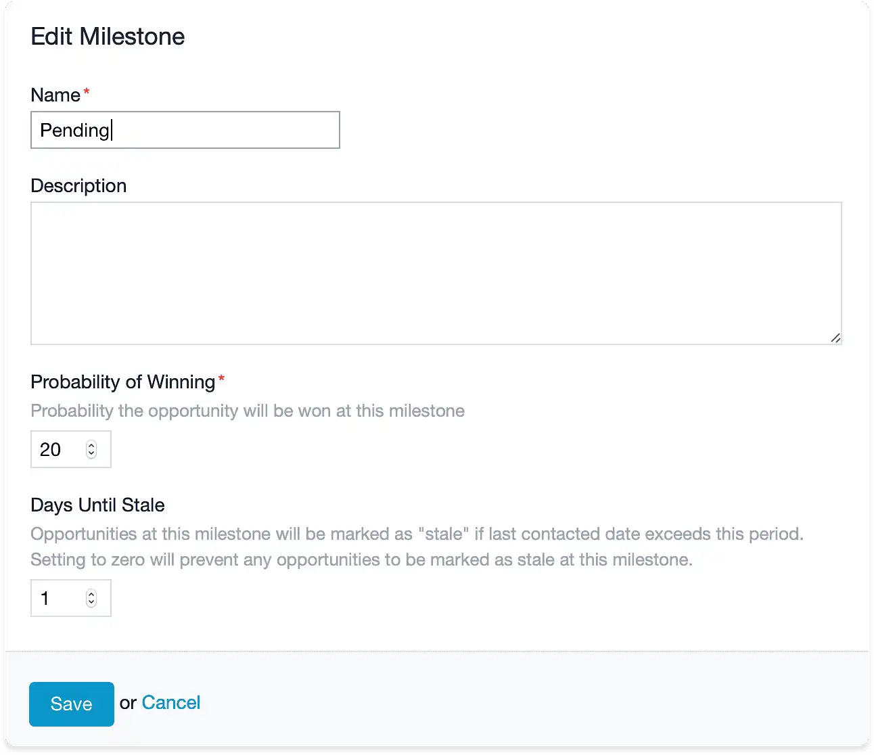Click the probability help text line
Image resolution: width=874 pixels, height=755 pixels.
248,411
